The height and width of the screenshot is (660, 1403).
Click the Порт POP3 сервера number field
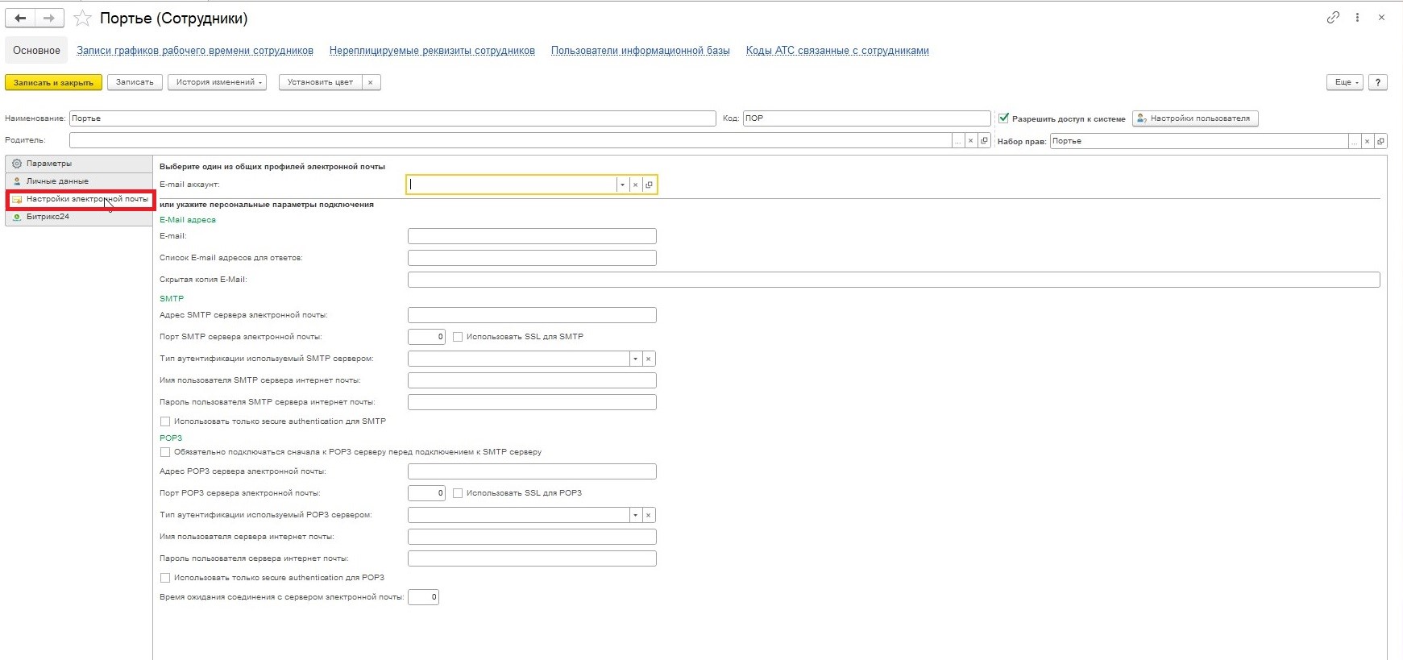tap(426, 493)
